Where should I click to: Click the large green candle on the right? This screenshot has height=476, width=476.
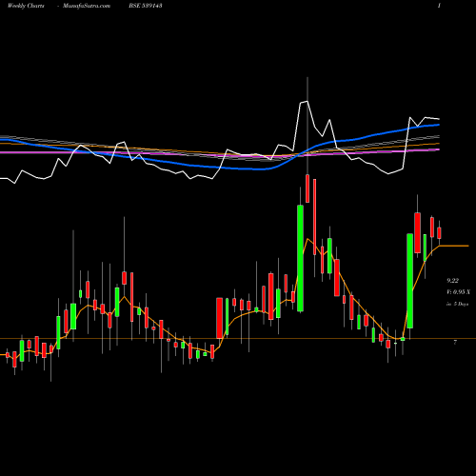click(x=410, y=281)
